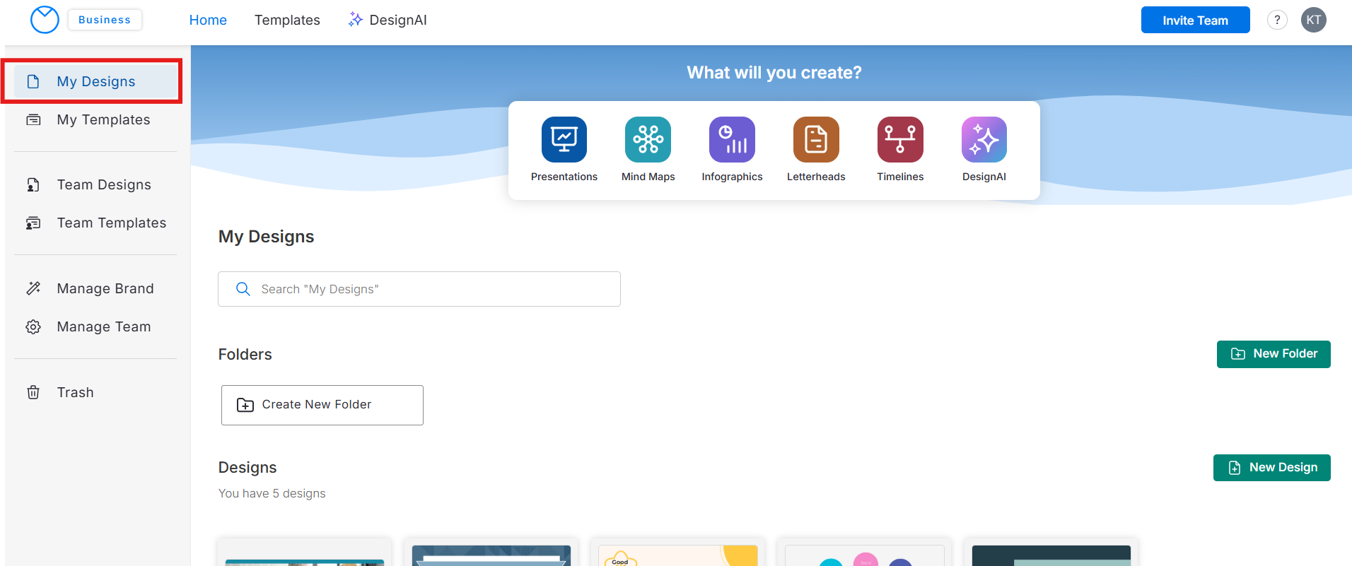Click the New Design button
1352x566 pixels.
pyautogui.click(x=1271, y=468)
